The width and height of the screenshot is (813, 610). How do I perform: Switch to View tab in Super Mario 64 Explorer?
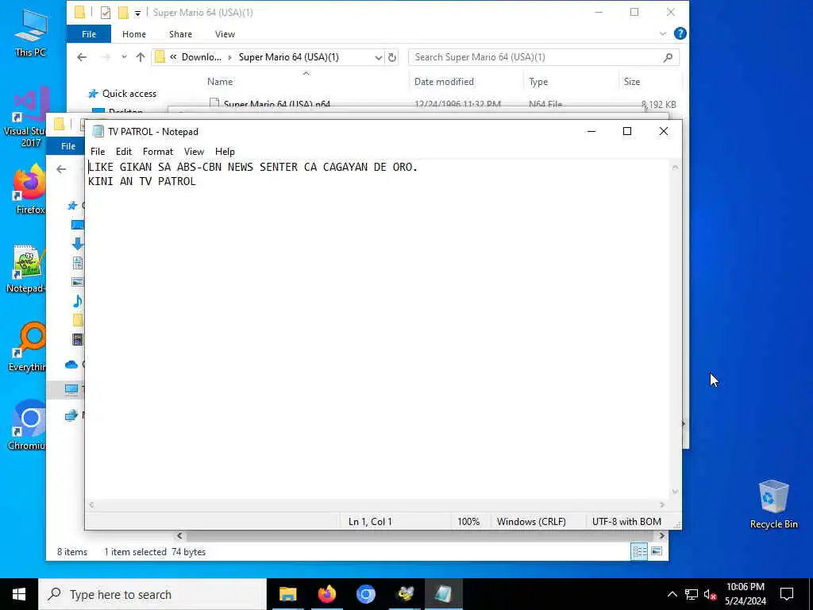click(x=225, y=34)
